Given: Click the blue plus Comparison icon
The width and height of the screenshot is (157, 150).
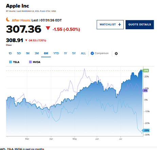Looking at the screenshot, I should 92,53.
